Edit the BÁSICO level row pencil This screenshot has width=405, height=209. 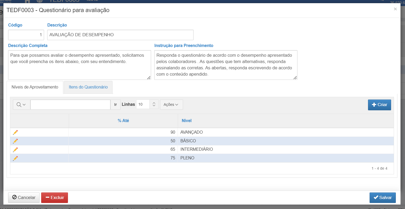15,141
